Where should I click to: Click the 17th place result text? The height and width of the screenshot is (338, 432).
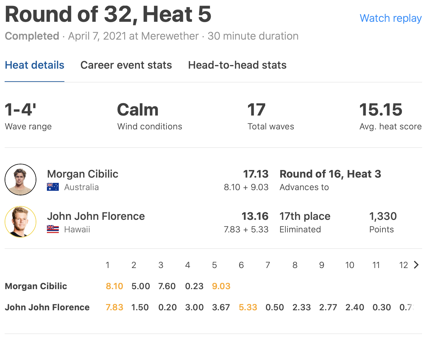[x=305, y=216]
